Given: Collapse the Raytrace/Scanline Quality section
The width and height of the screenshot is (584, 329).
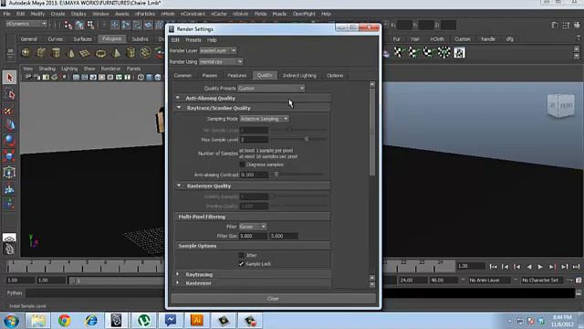Looking at the screenshot, I should coord(179,108).
